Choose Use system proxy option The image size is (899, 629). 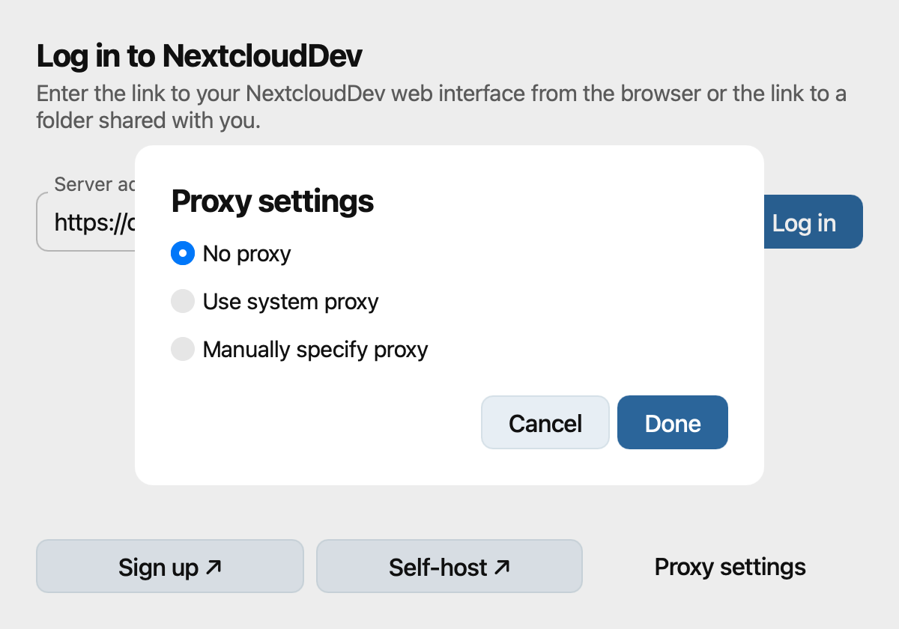click(x=183, y=301)
